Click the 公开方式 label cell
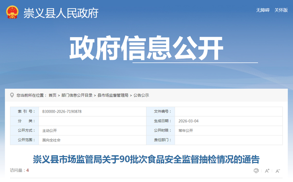 [x=24, y=131]
